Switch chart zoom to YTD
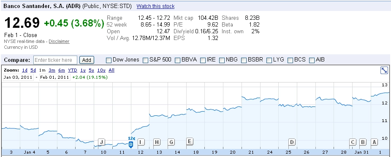Viewport: 391px width, 157px height. 73,70
